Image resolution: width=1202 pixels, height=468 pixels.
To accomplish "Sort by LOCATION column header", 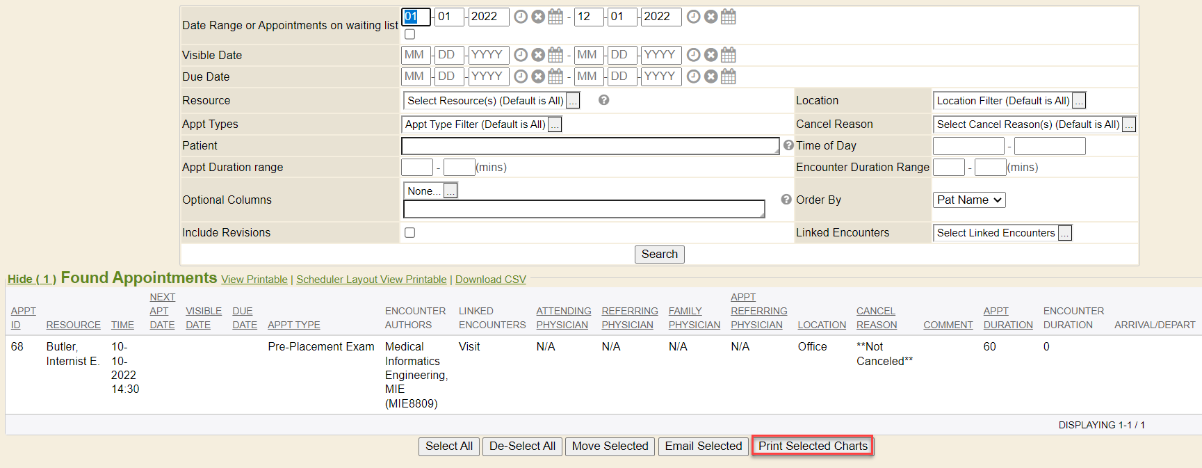I will coord(822,325).
